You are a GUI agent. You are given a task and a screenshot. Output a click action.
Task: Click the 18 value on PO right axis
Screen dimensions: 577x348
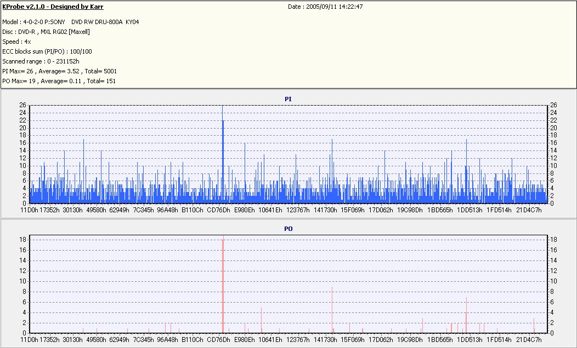coord(553,239)
